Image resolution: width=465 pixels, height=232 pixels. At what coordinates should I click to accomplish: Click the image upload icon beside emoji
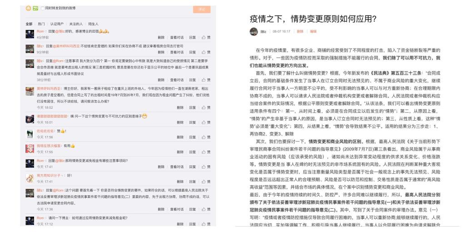(x=35, y=9)
